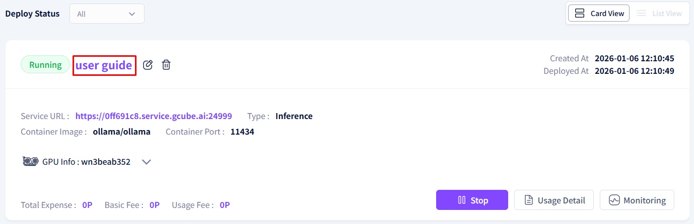This screenshot has width=694, height=224.
Task: Click the pause icon on the Stop button
Action: (461, 200)
